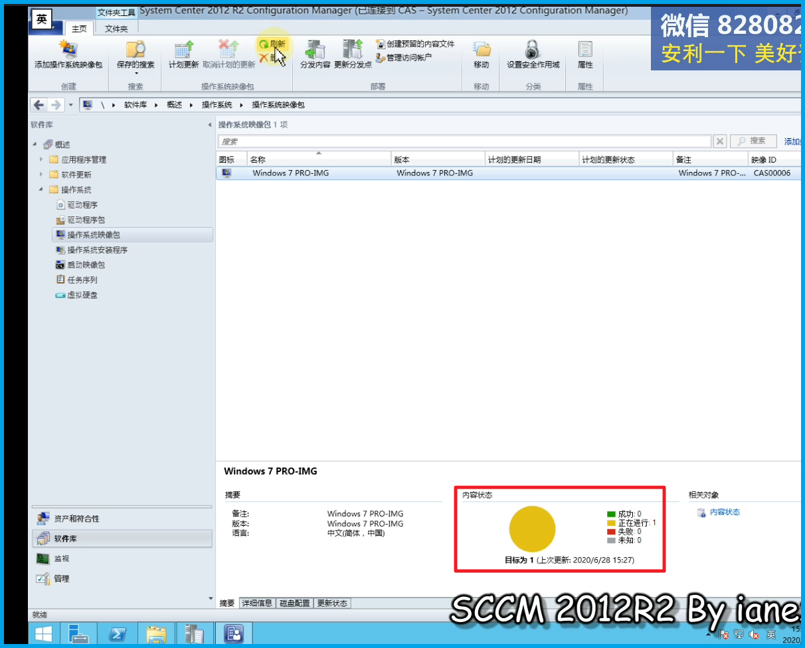The height and width of the screenshot is (648, 805).
Task: Open 内容状态 related object link
Action: coord(725,513)
